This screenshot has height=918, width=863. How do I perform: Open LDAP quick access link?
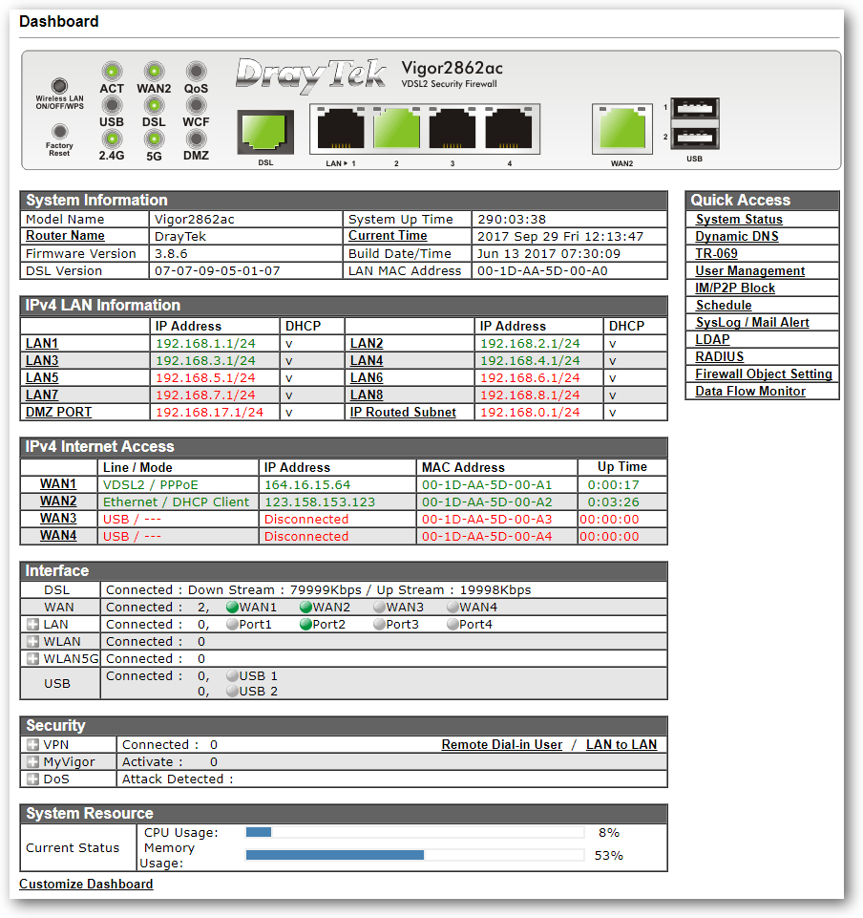click(712, 339)
